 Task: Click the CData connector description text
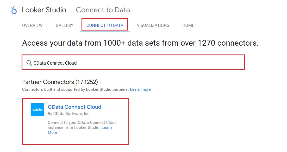[x=78, y=123]
